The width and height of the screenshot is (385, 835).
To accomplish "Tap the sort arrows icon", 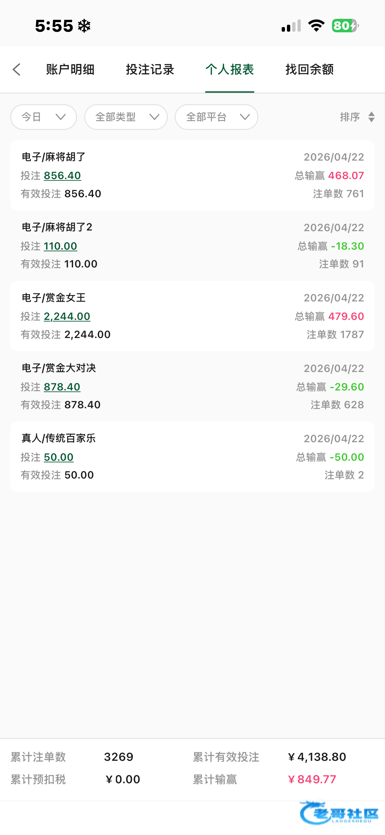I will tap(372, 117).
